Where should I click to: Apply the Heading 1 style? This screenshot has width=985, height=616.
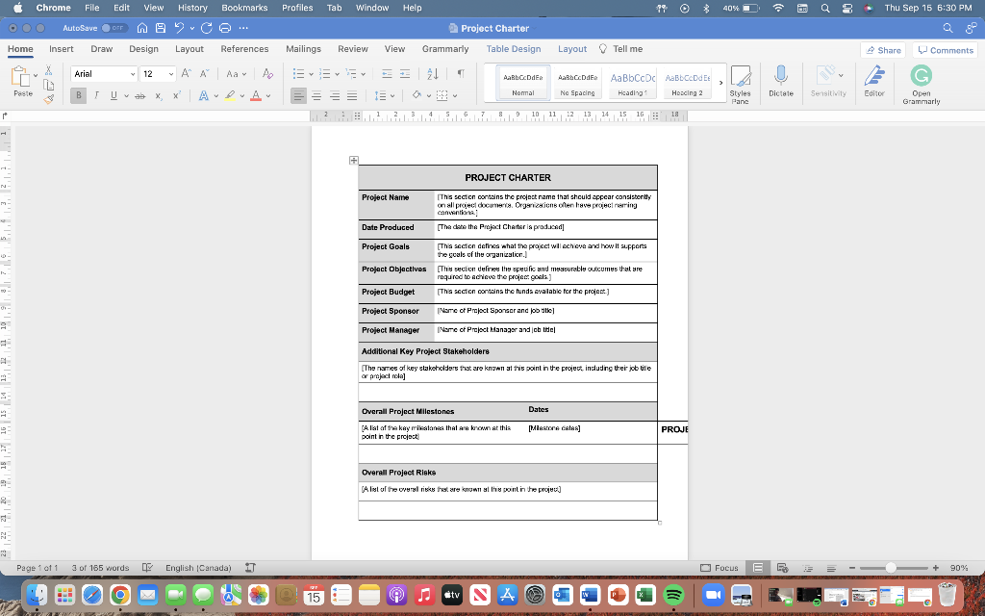click(633, 83)
